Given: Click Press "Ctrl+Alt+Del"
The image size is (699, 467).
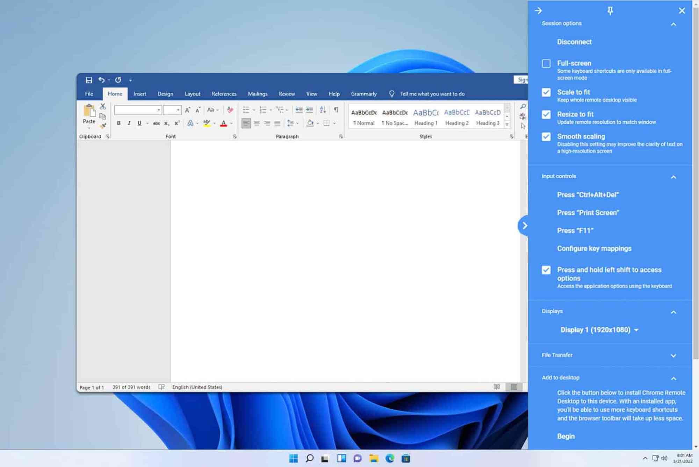Looking at the screenshot, I should [588, 195].
